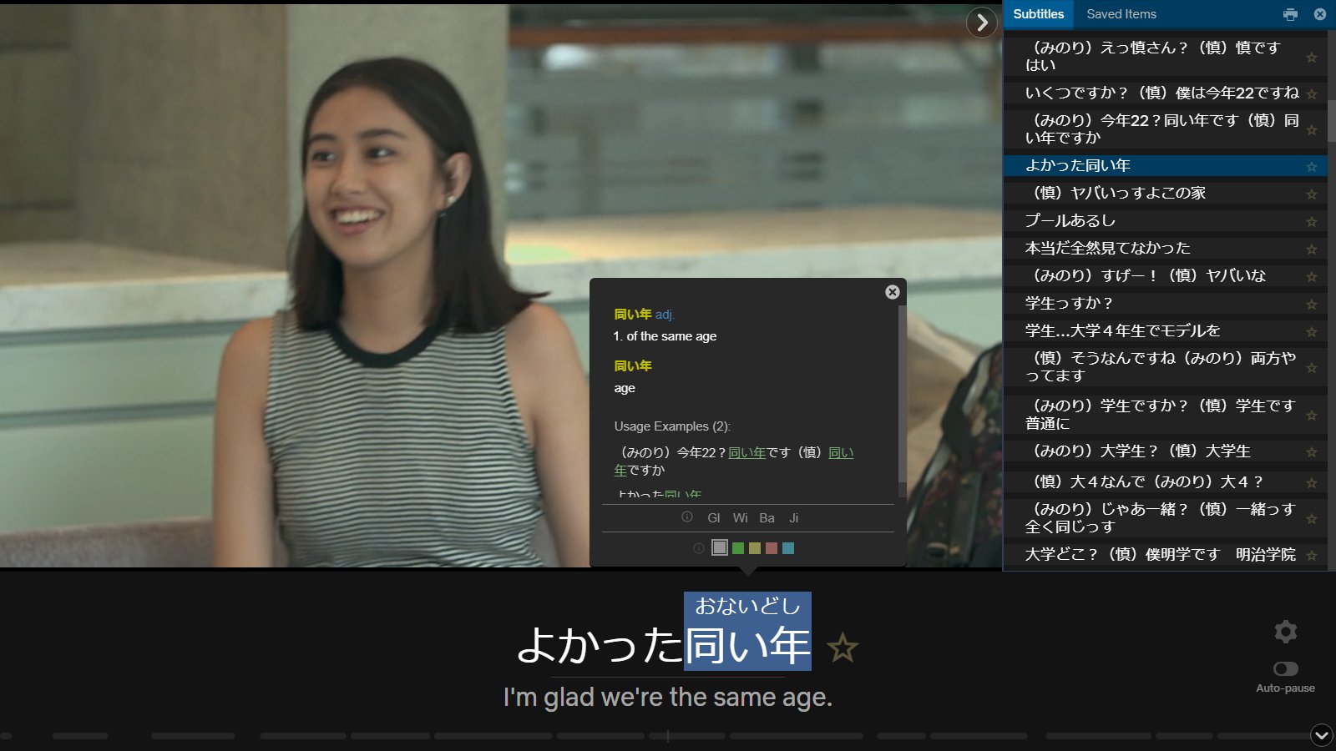Choose the green word color swatch
This screenshot has height=751, width=1336.
tap(738, 548)
